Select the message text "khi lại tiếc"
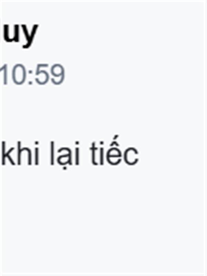Viewport: 207px width, 276px height. (x=70, y=153)
